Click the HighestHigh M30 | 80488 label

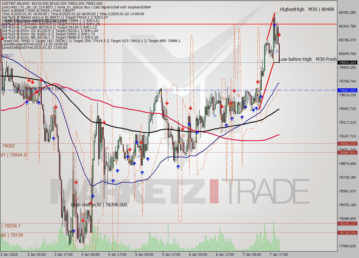[x=307, y=9]
